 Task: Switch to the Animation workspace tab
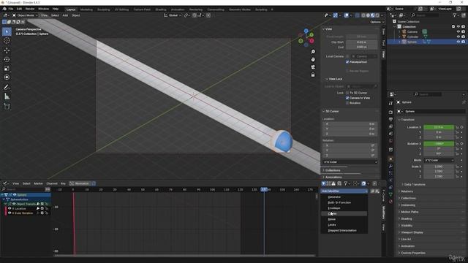[x=178, y=9]
